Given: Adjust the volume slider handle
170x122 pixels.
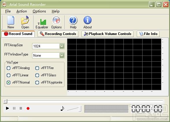Looking at the screenshot, I should coord(80,108).
